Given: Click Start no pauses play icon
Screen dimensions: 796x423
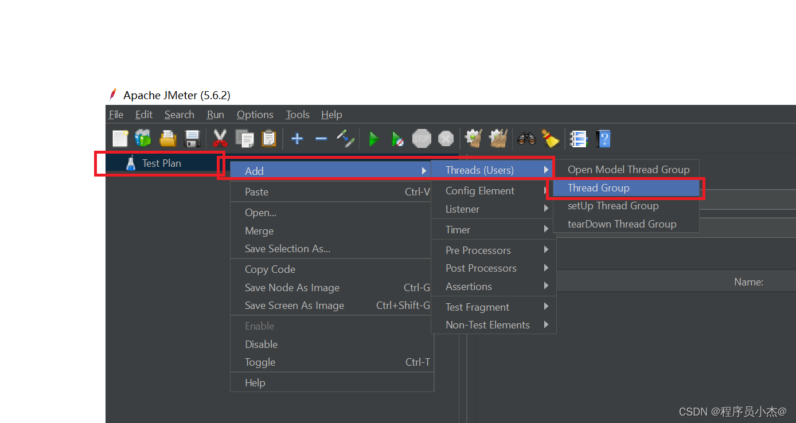Looking at the screenshot, I should (x=397, y=139).
